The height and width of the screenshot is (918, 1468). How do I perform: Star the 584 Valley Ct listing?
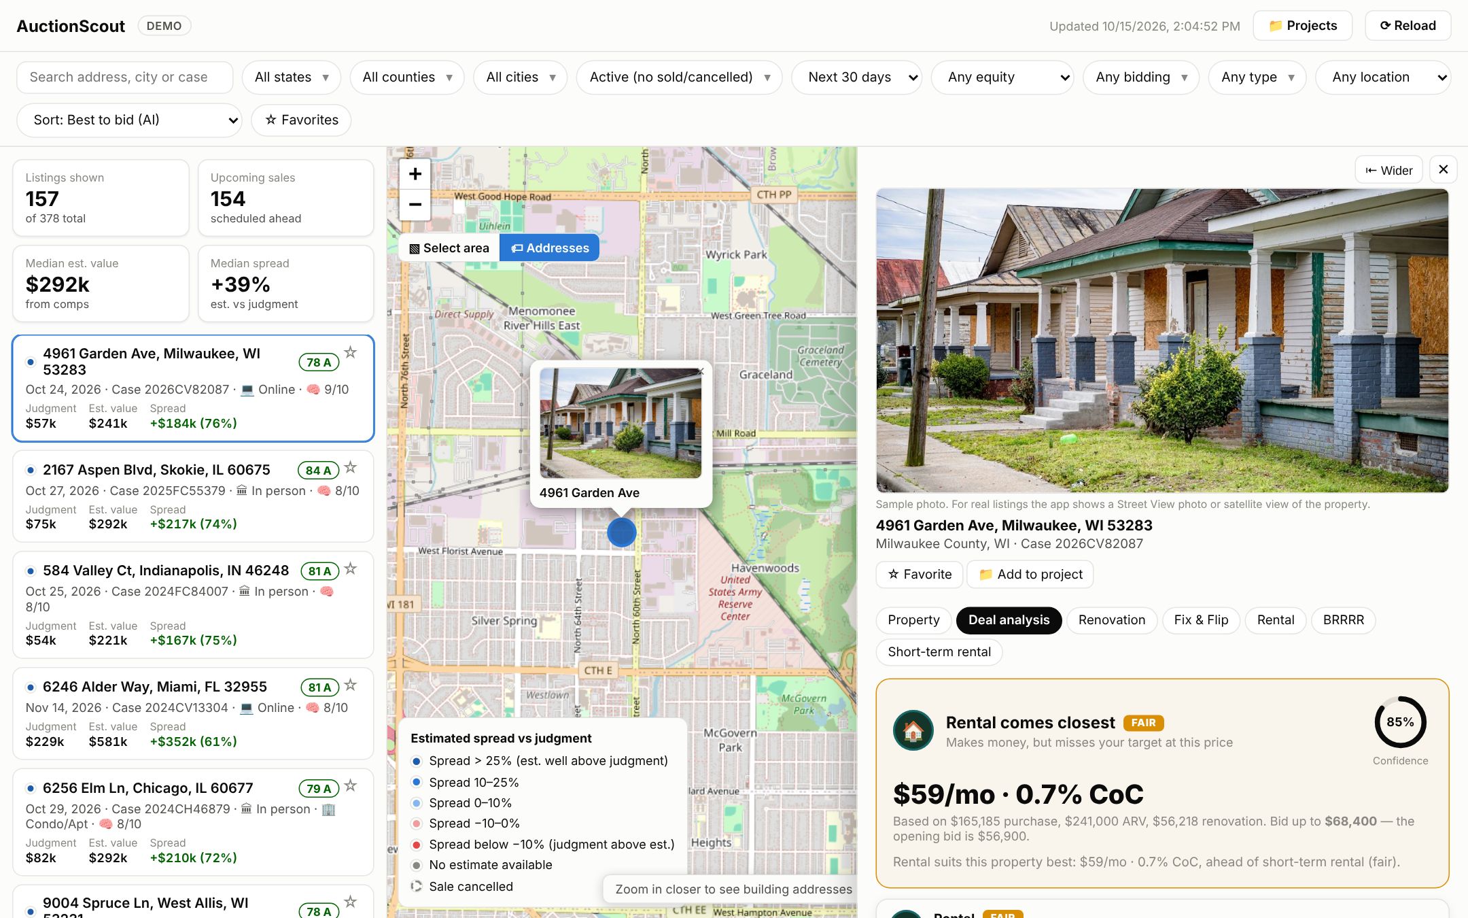[x=351, y=568]
